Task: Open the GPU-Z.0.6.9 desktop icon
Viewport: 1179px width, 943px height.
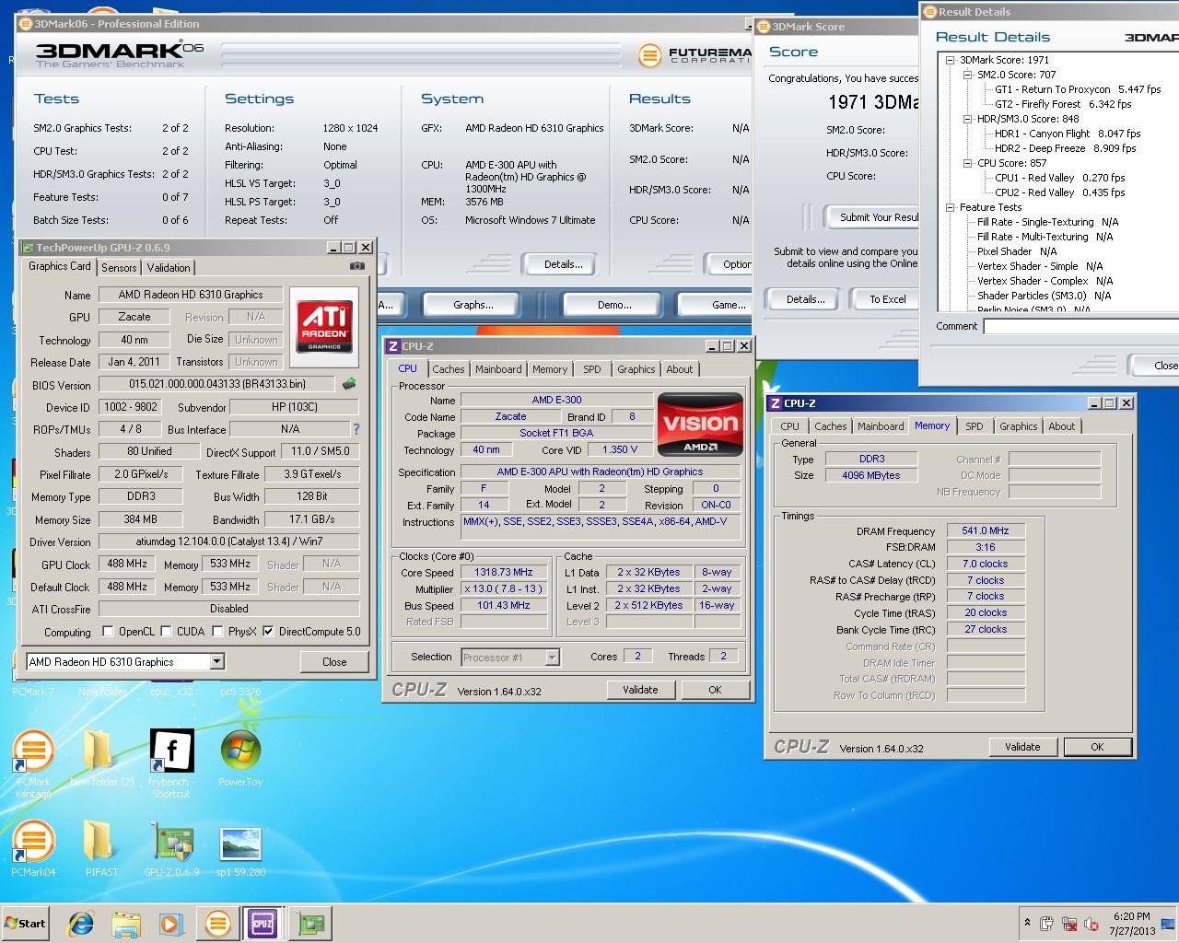Action: [x=170, y=847]
